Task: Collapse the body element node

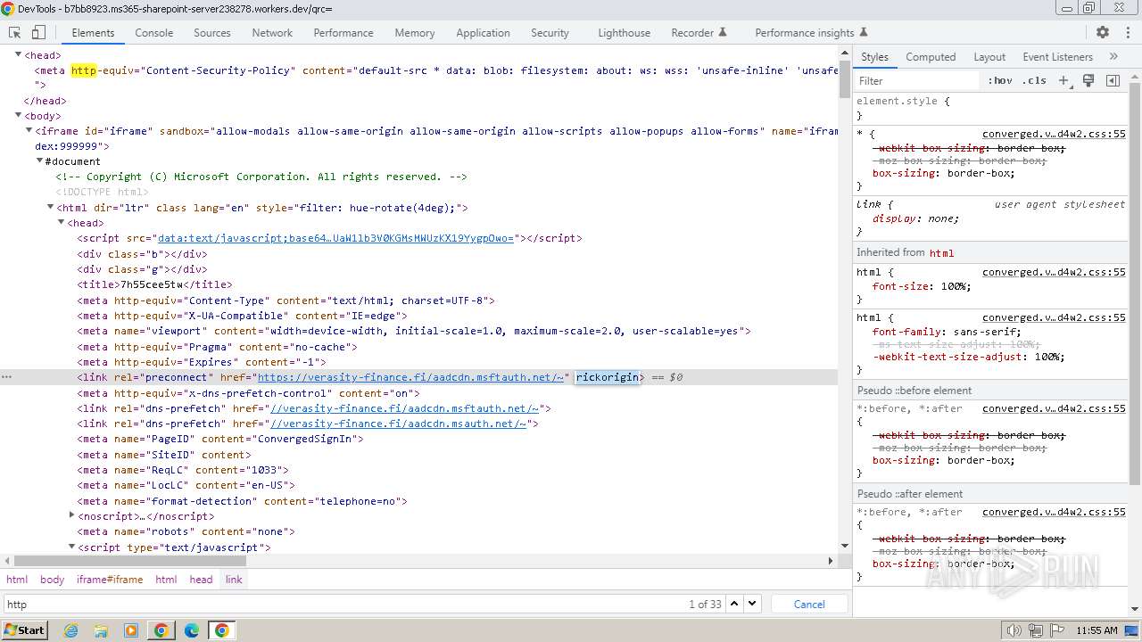Action: pos(18,116)
